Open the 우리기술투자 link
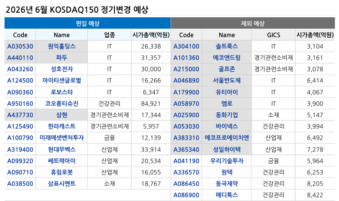339x201 pixels. [227, 161]
